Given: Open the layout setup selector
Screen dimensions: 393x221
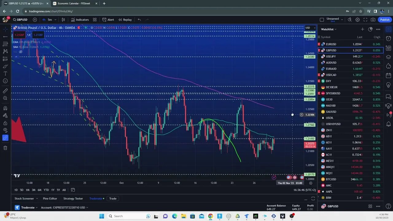Looking at the screenshot, I should 322,20.
